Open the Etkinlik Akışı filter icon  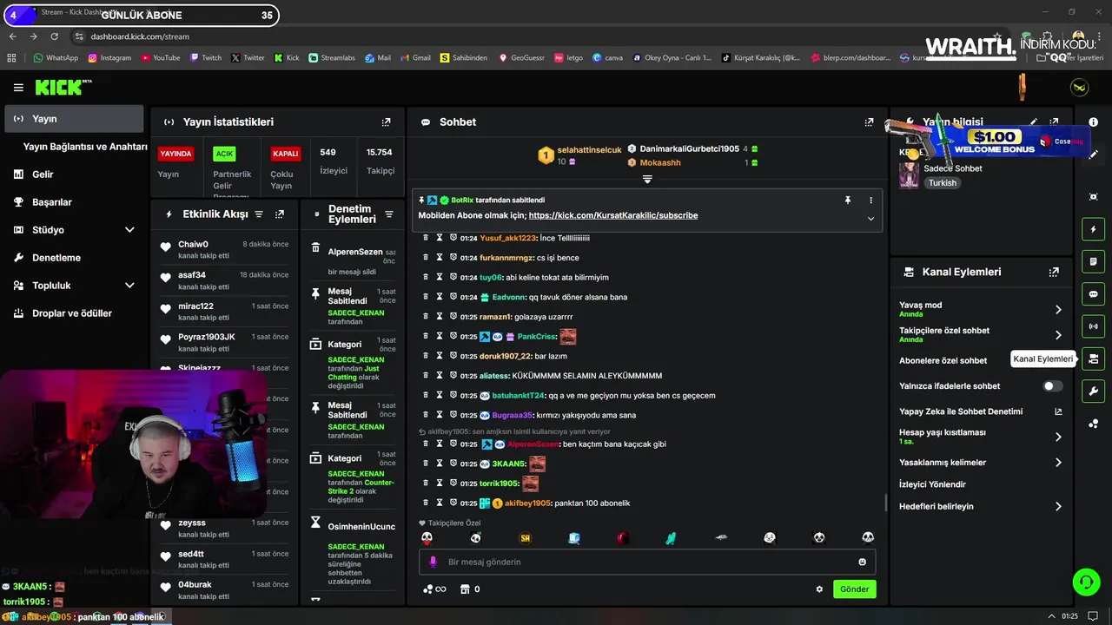tap(258, 214)
